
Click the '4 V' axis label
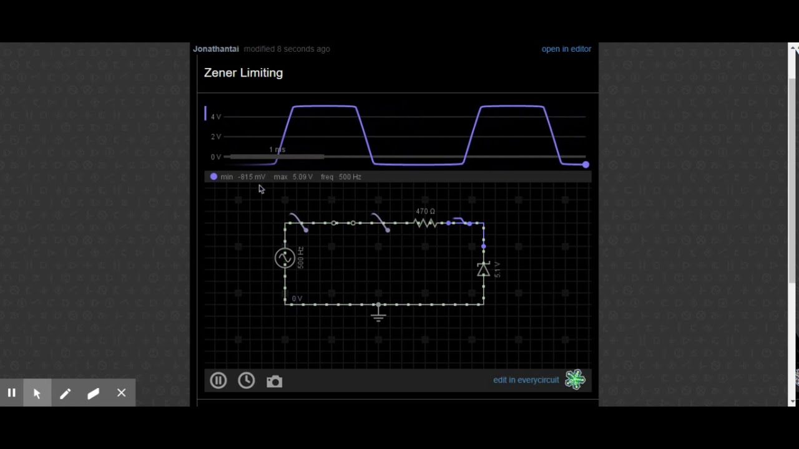click(x=216, y=117)
